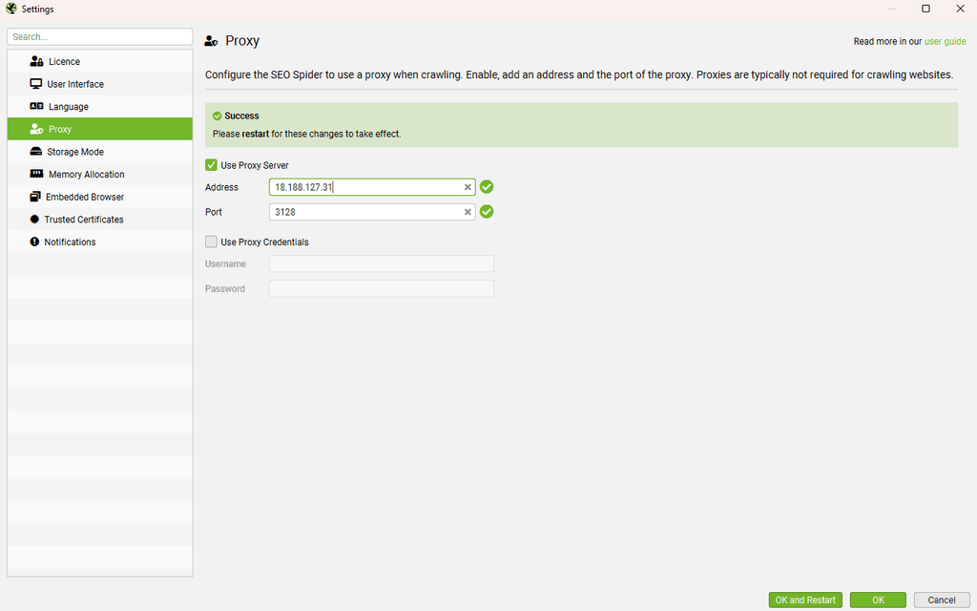Screen dimensions: 977x611
Task: Click the Notifications exclamation icon
Action: click(x=35, y=242)
